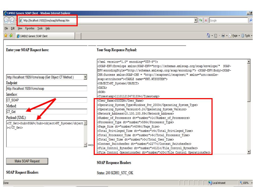This screenshot has width=257, height=193.
Task: Click Add to Favorites star-plus icon
Action: [x=11, y=35]
